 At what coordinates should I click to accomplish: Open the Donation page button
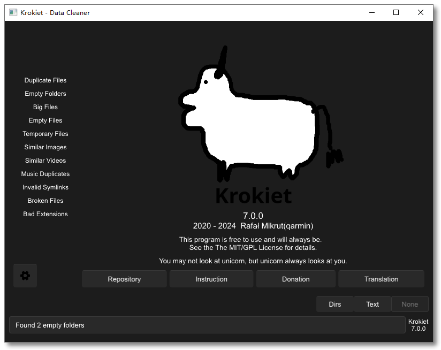(x=296, y=279)
